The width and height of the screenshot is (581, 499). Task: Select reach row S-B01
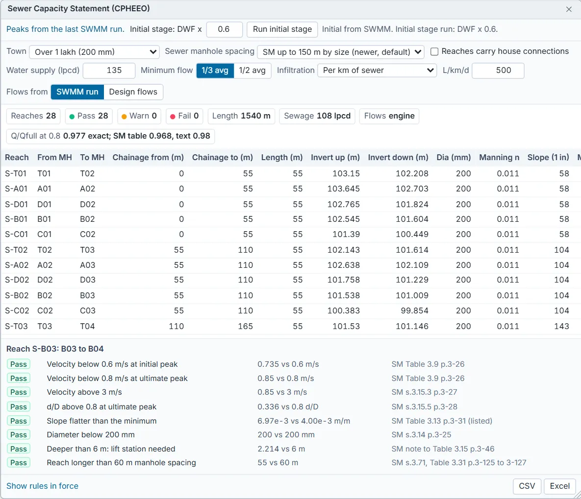coord(290,219)
